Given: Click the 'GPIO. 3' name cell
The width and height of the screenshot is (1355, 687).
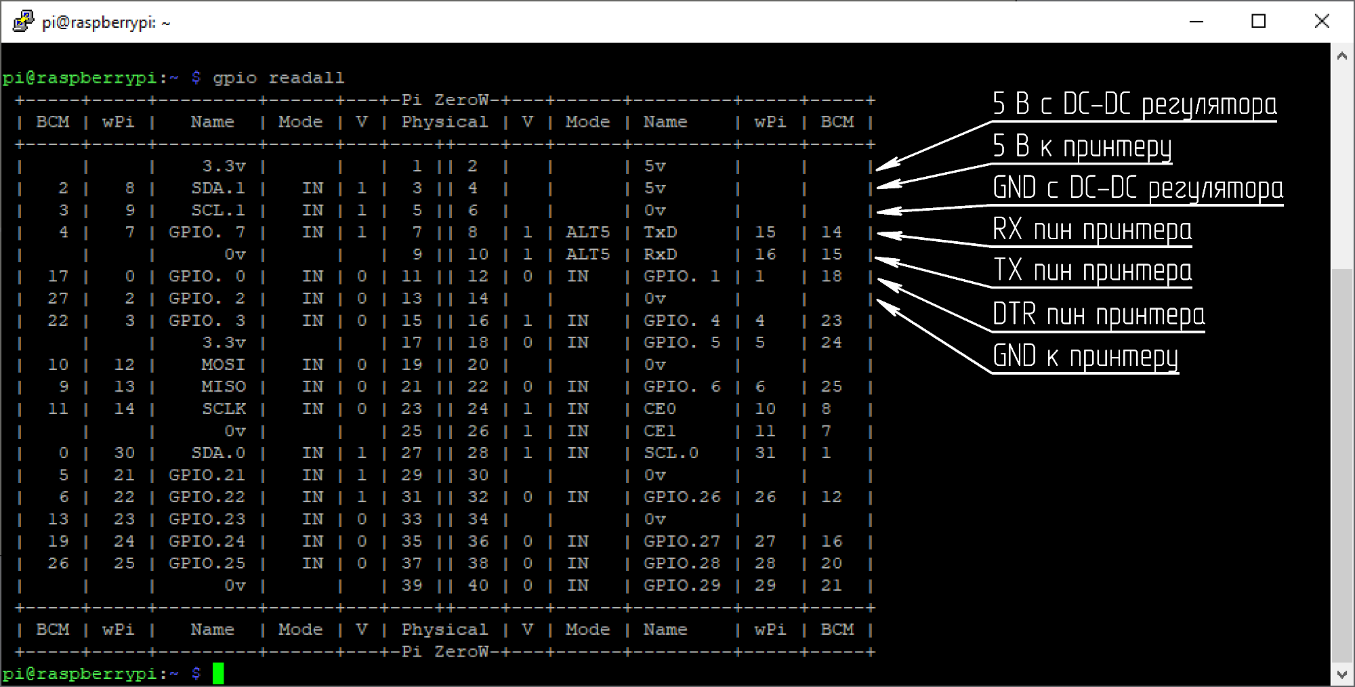Looking at the screenshot, I should pyautogui.click(x=207, y=320).
